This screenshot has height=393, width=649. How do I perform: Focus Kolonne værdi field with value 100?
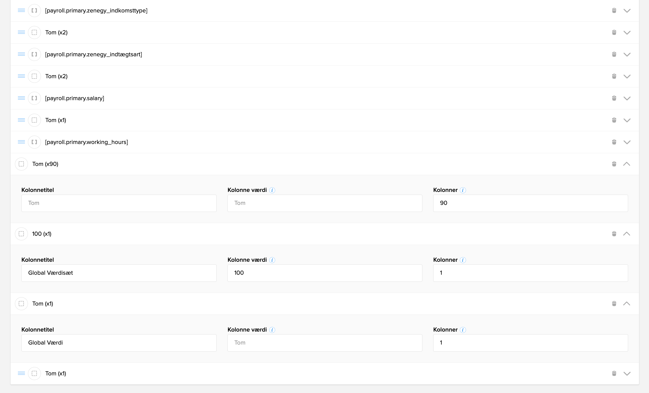click(x=324, y=273)
